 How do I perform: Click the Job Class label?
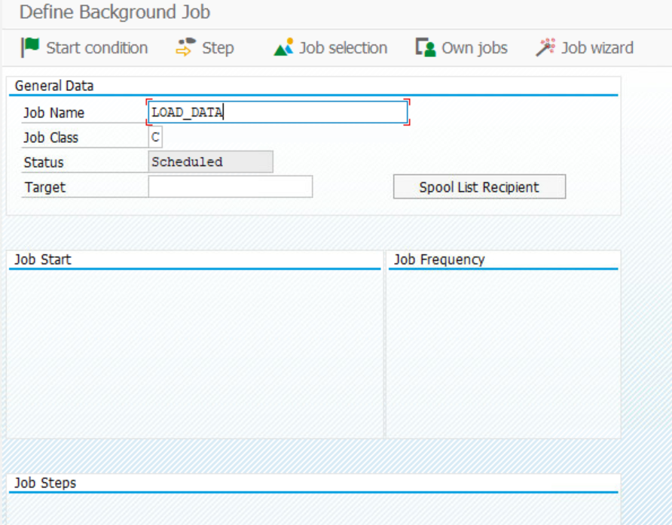(51, 138)
